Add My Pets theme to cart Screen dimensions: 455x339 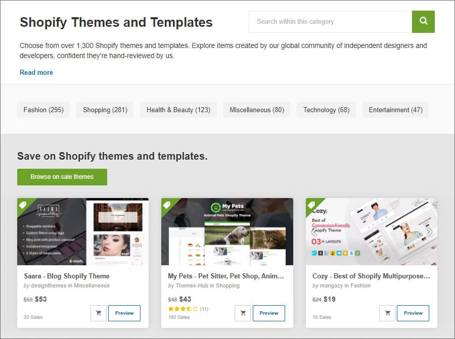243,313
